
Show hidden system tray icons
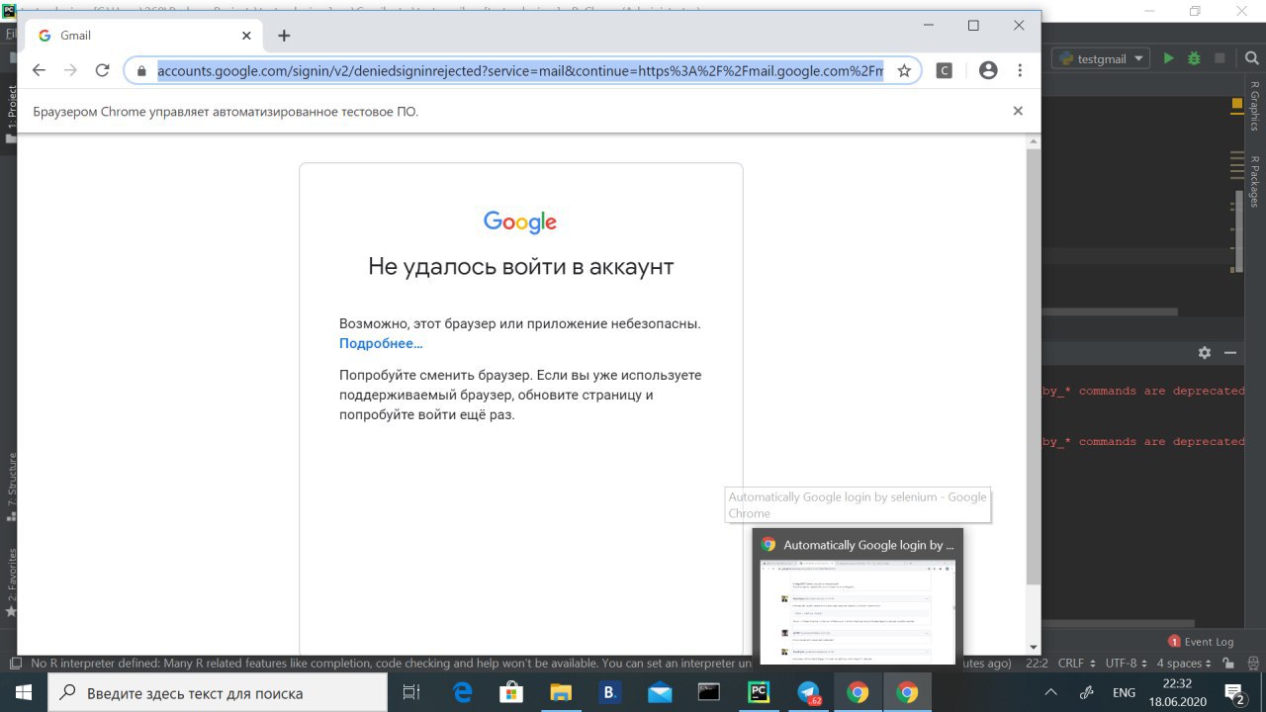coord(1050,692)
